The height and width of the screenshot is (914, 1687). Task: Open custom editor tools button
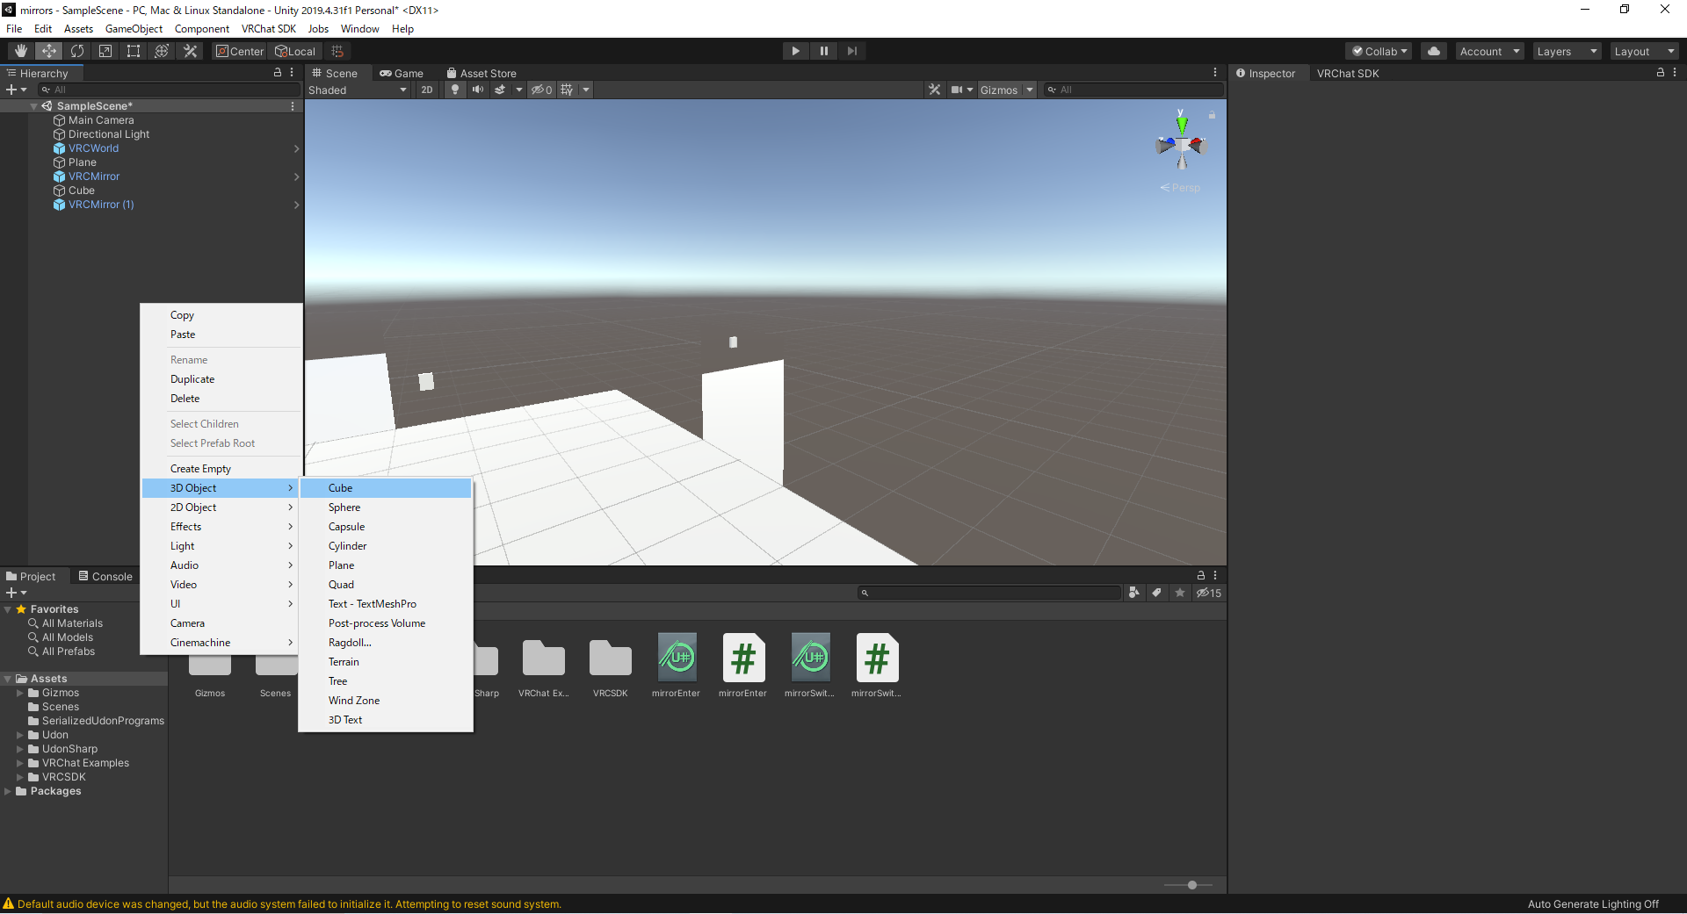coord(190,51)
